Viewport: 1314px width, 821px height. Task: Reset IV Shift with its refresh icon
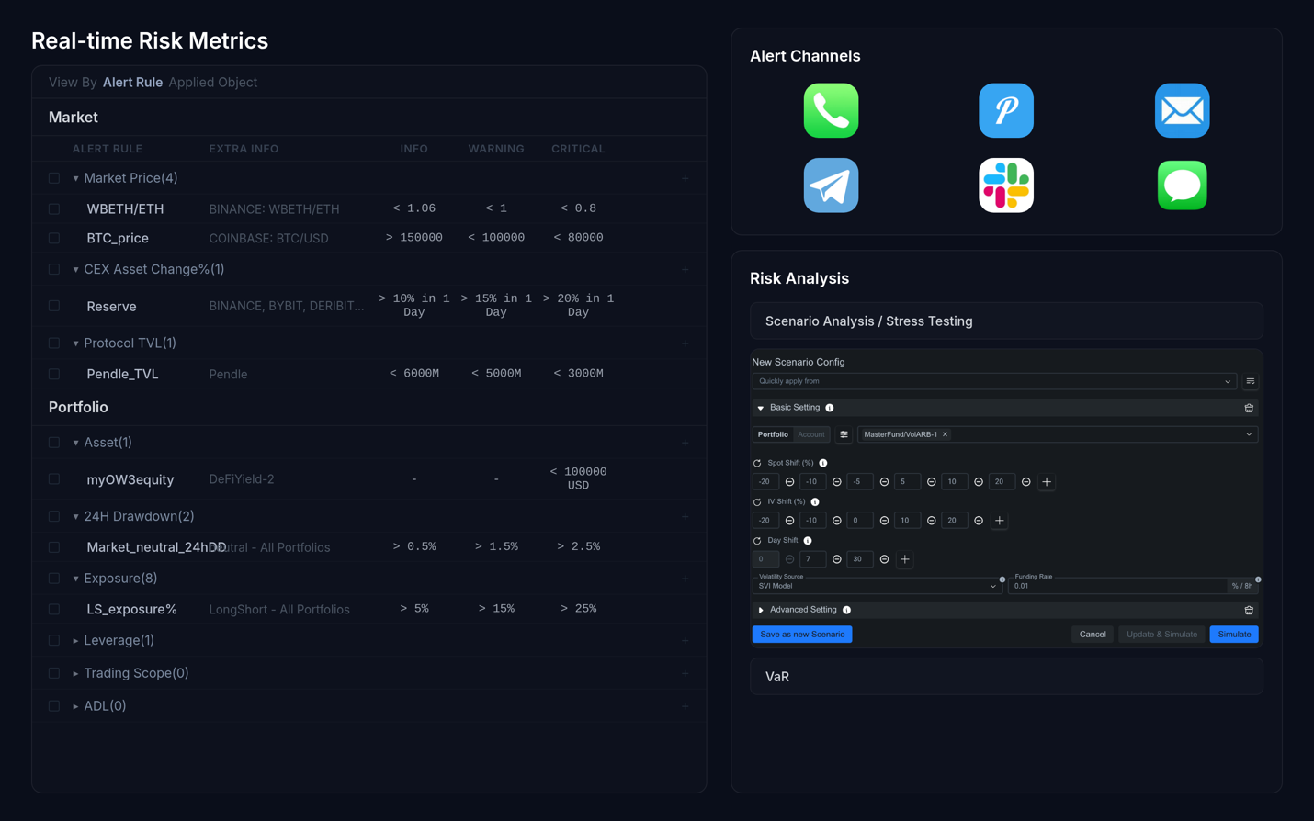tap(757, 502)
